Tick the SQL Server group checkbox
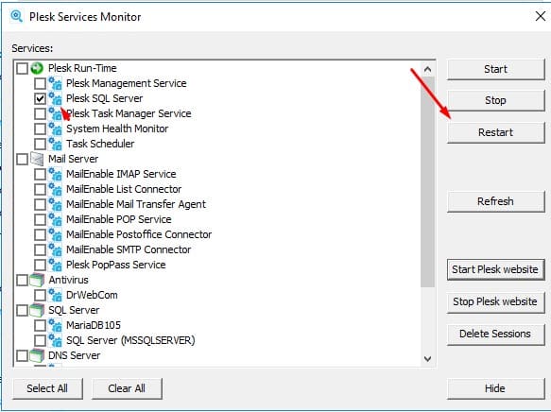 pos(22,310)
